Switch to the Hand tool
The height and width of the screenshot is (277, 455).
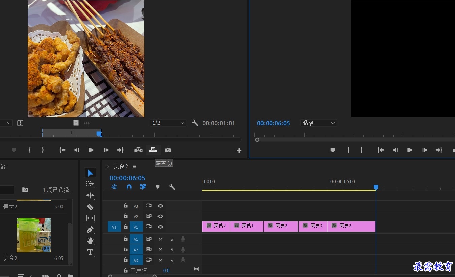pyautogui.click(x=90, y=241)
